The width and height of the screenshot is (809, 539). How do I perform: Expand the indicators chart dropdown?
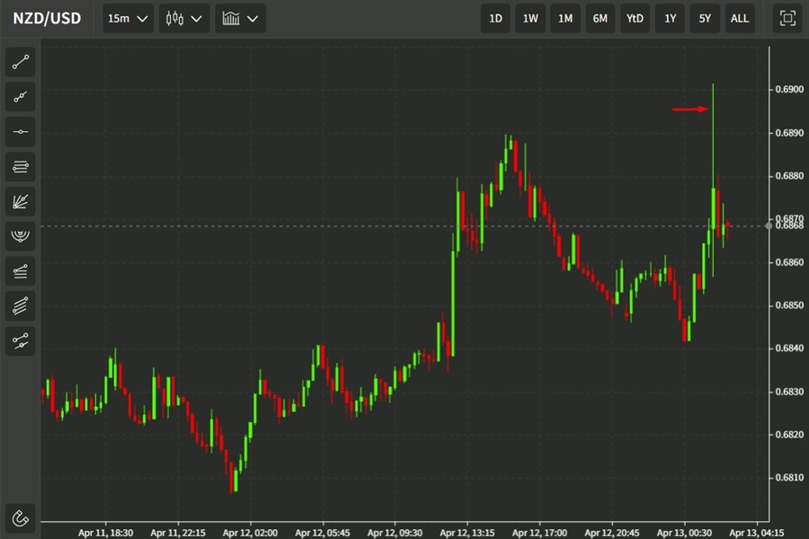tap(240, 18)
